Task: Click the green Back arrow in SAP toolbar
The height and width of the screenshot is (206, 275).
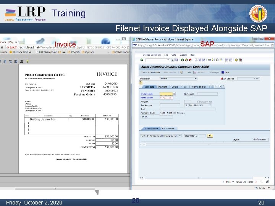Action: click(x=182, y=60)
